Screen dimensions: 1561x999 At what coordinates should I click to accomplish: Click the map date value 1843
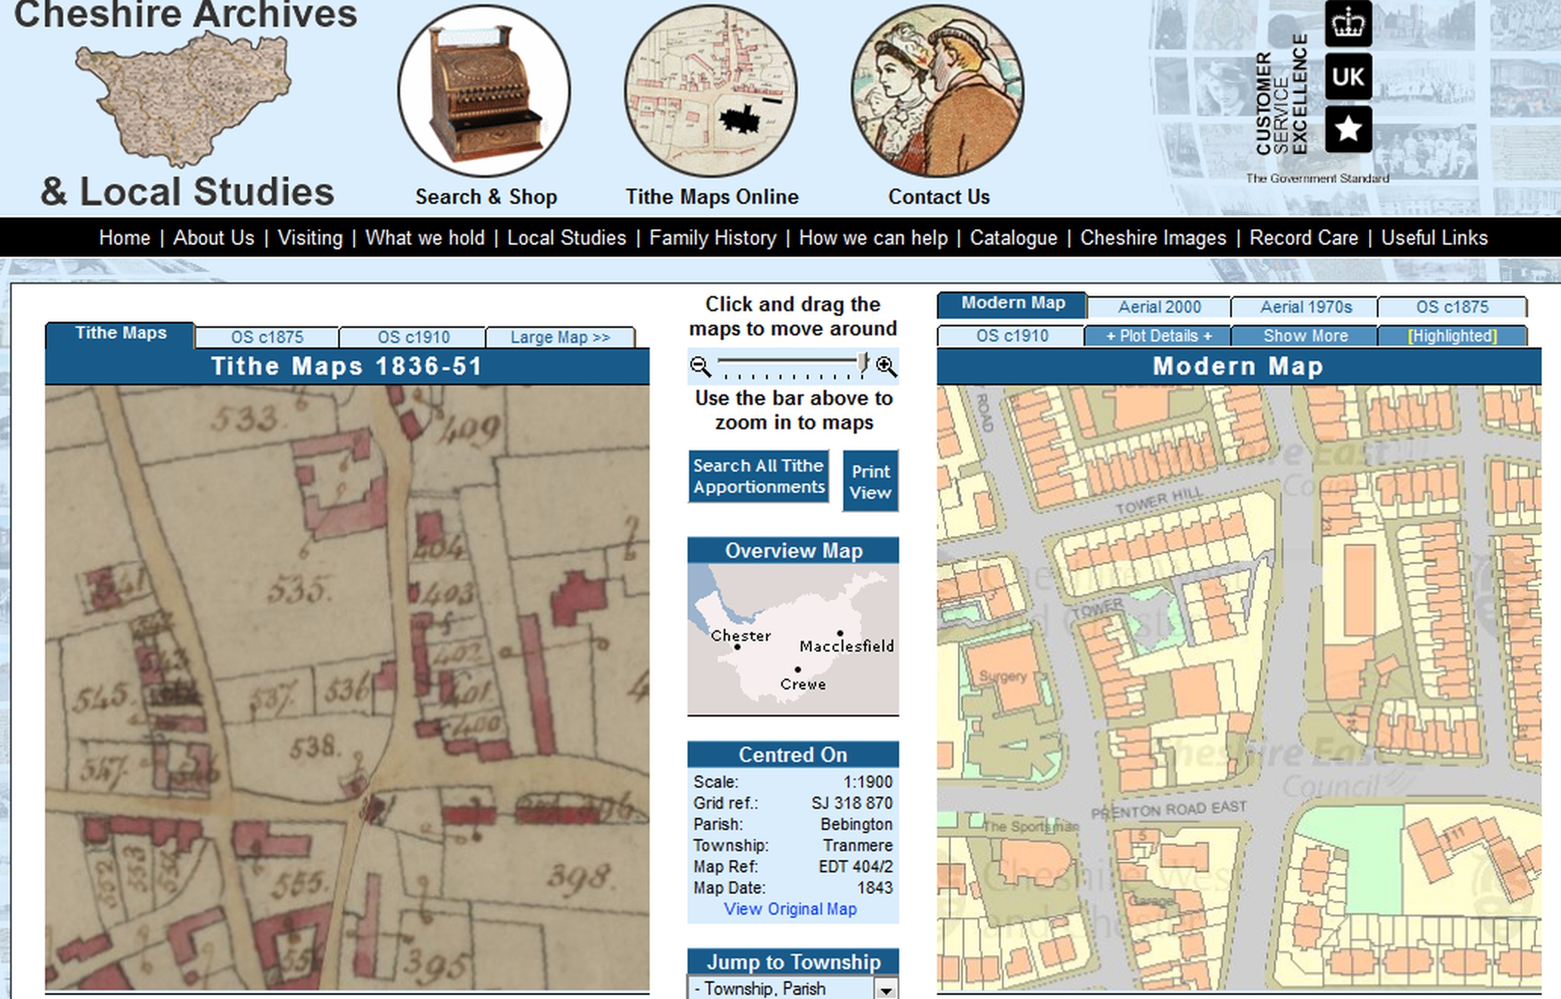point(874,888)
